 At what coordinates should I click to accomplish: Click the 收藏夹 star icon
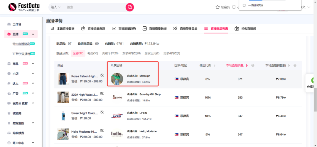point(9,113)
